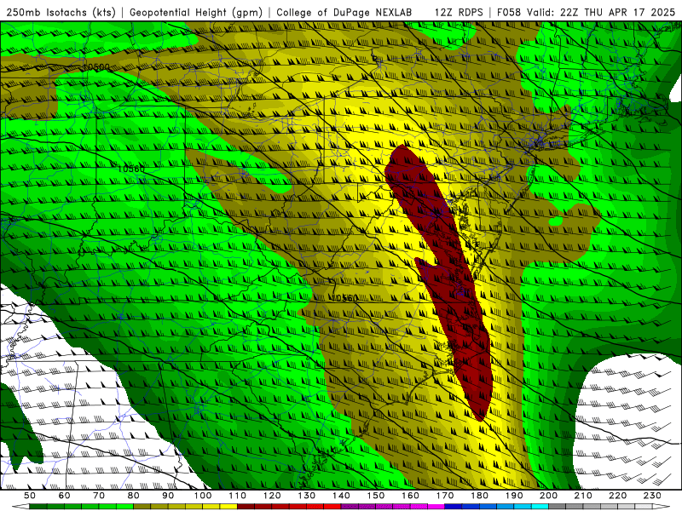Click the "250mb Isotachs (kts)" title text

point(61,12)
